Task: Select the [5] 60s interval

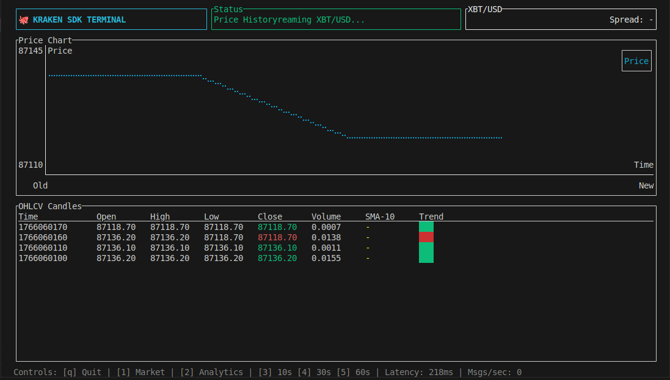Action: [353, 372]
